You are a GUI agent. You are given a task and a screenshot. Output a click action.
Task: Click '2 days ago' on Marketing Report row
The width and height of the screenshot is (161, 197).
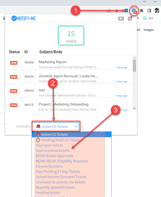(122, 67)
